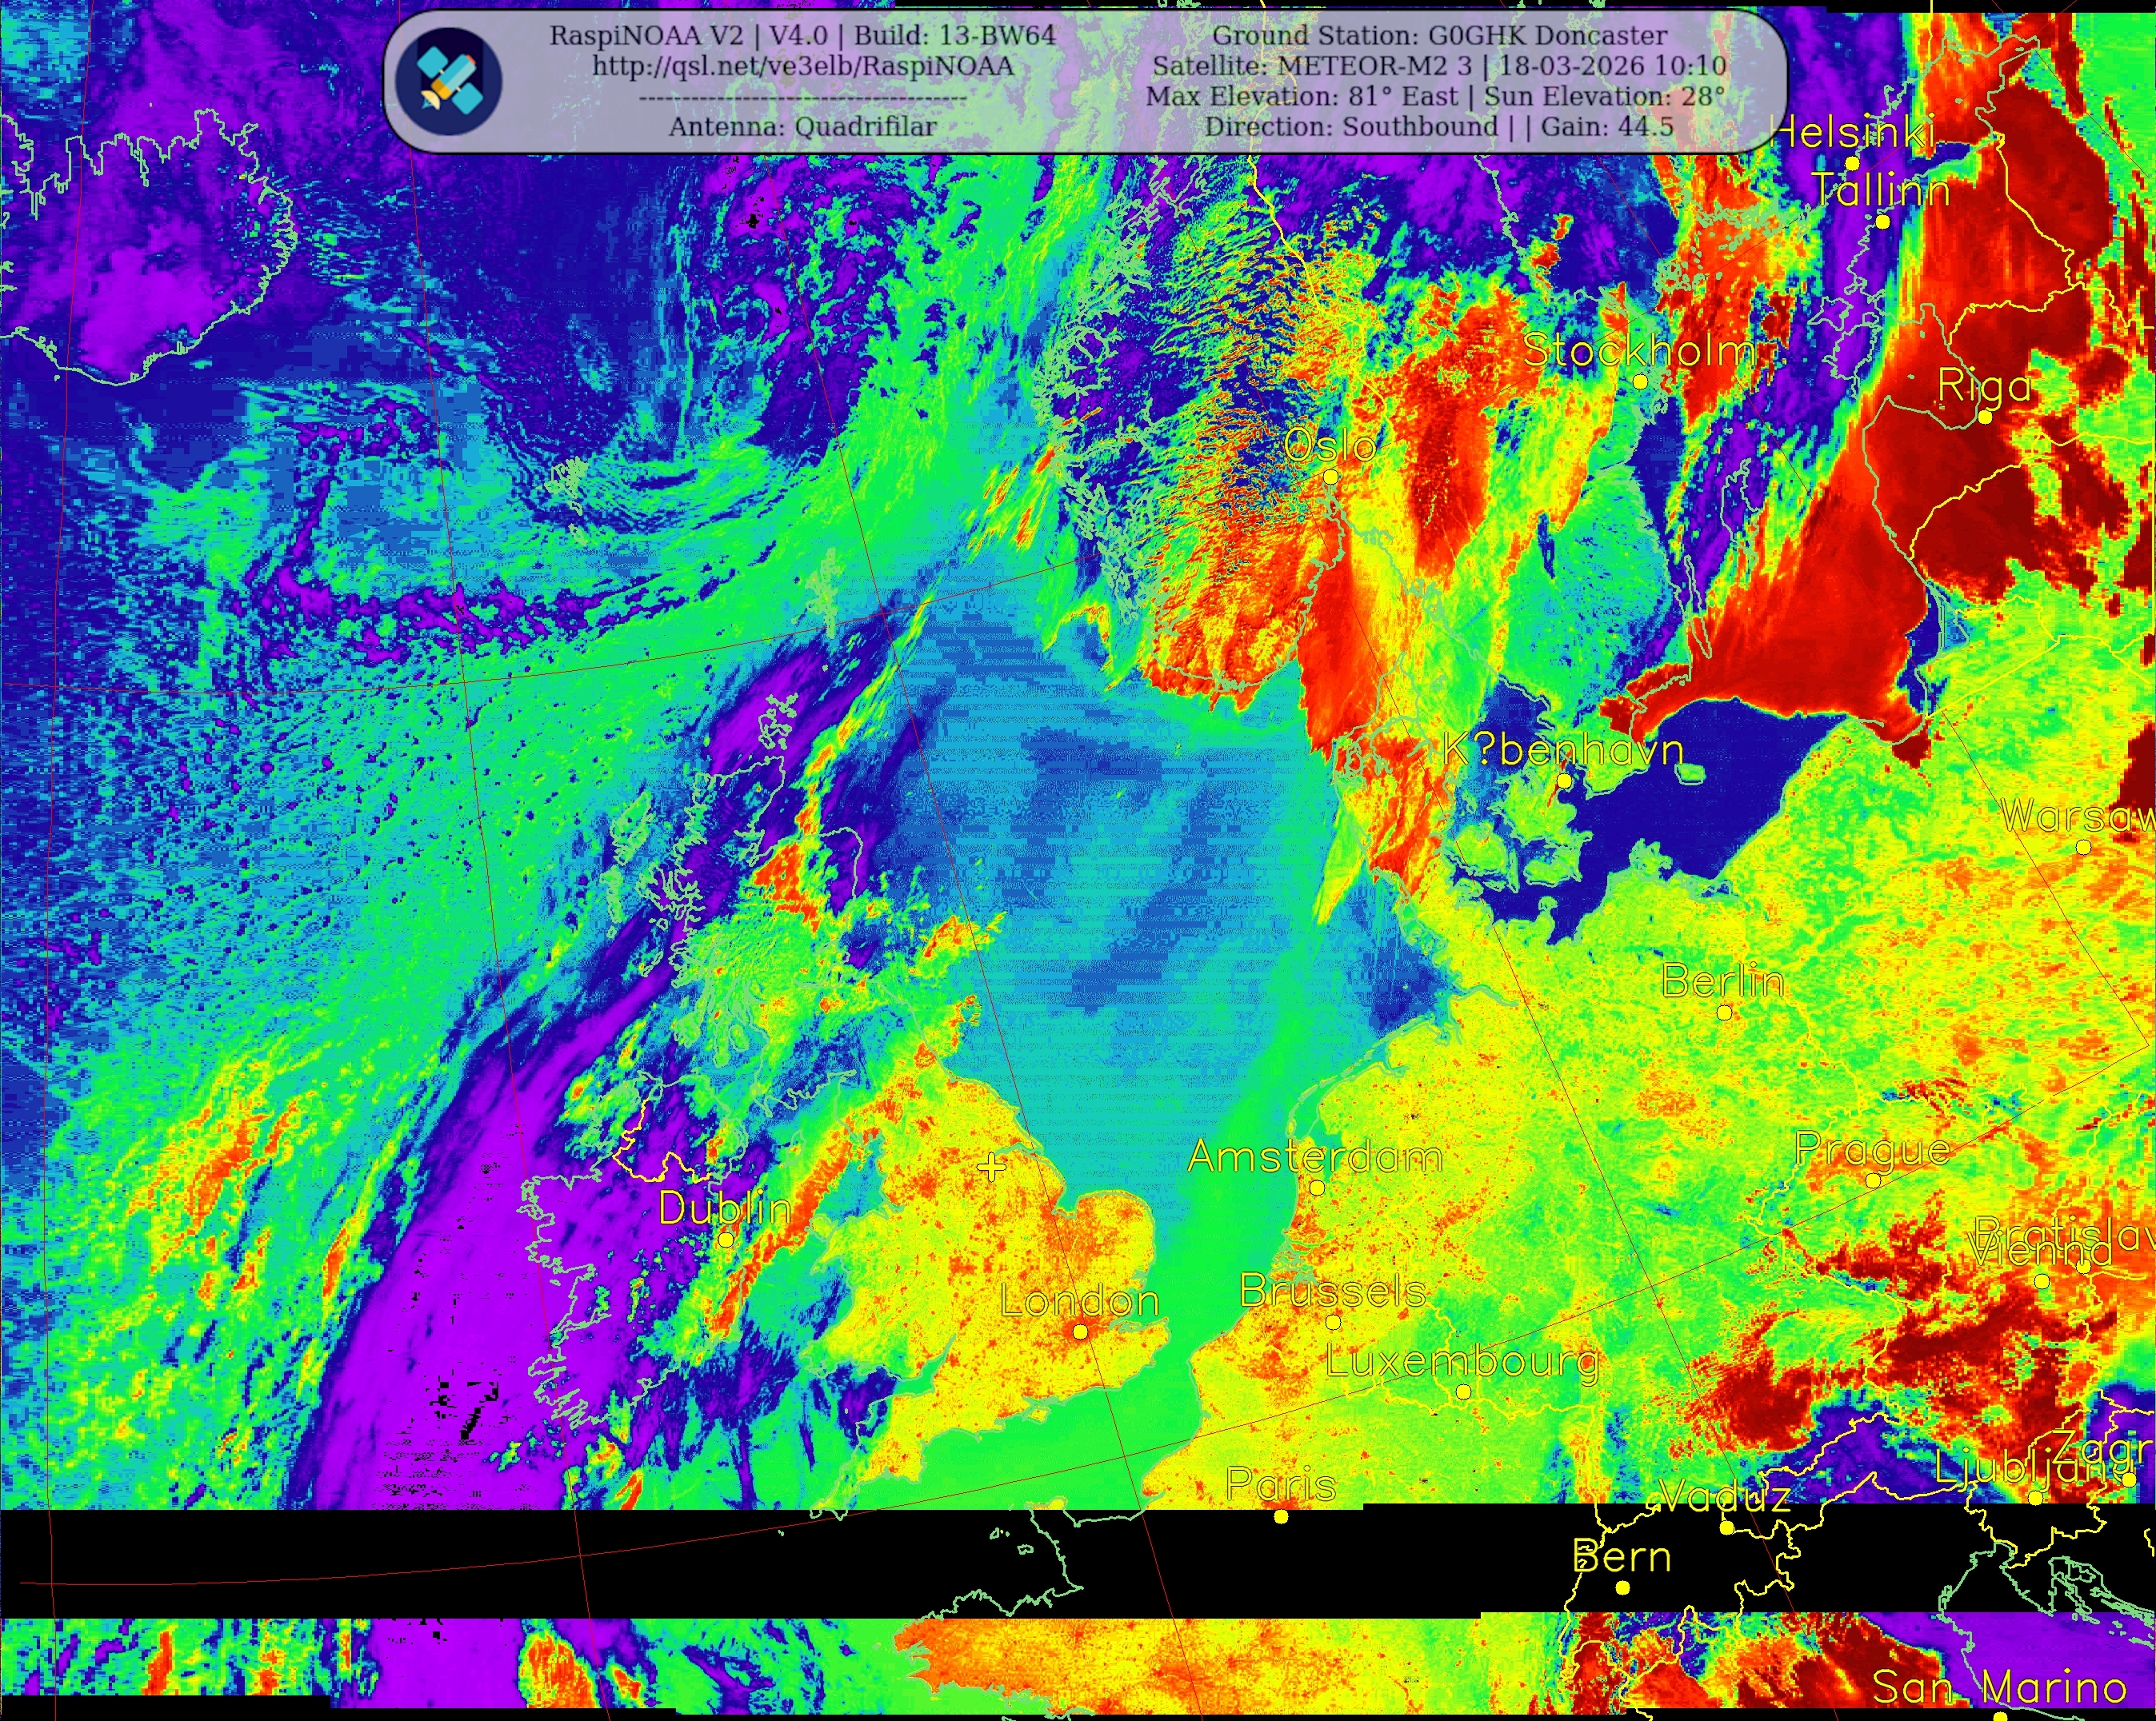Click the Riga city label

(x=1985, y=385)
